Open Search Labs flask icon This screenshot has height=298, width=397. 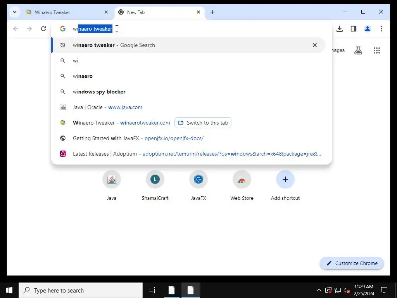click(x=358, y=50)
